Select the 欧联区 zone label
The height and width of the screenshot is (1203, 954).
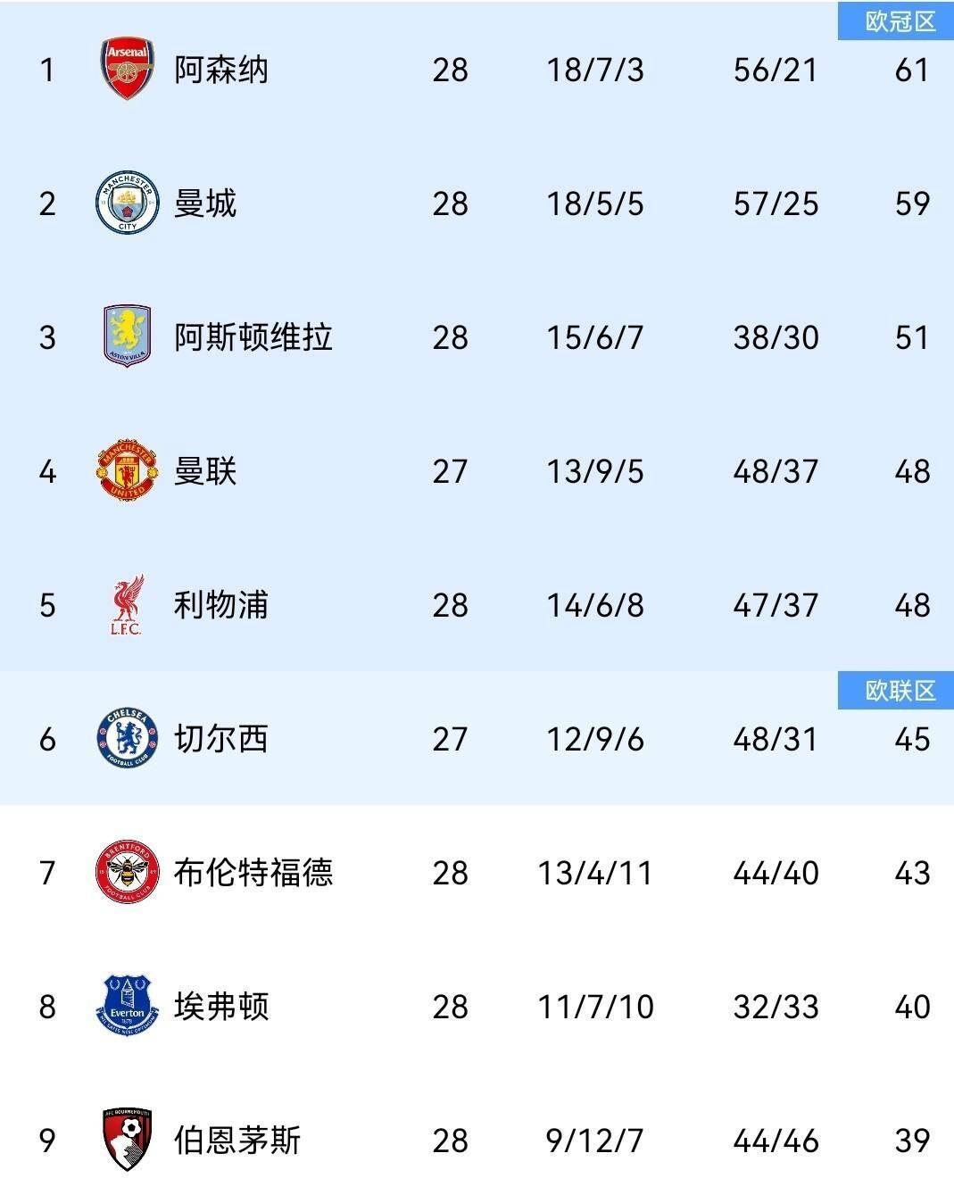900,691
